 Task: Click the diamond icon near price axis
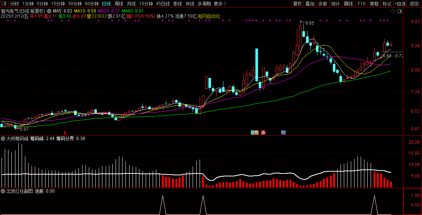(393, 11)
